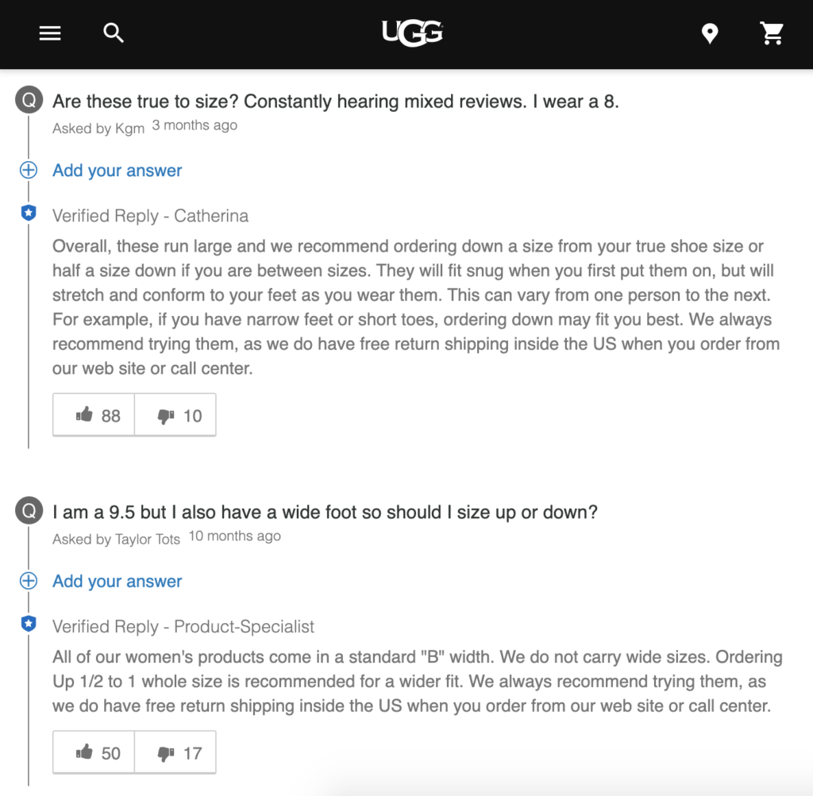813x796 pixels.
Task: Click Add your answer under the true-to-size question
Action: pyautogui.click(x=117, y=170)
